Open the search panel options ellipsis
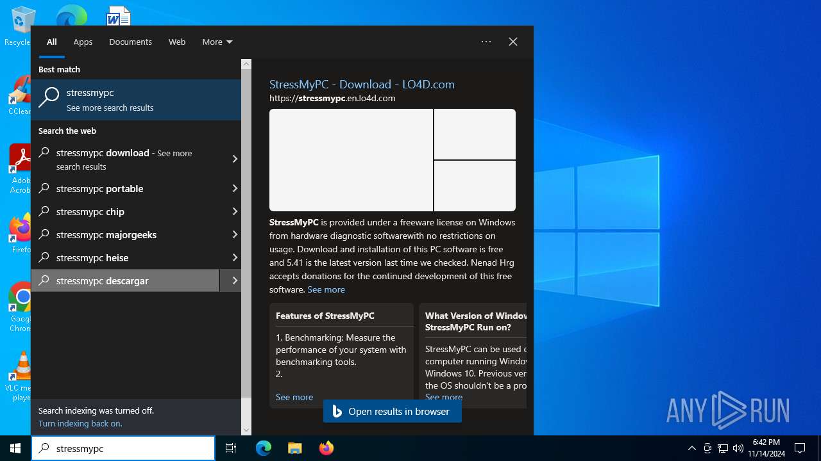The image size is (821, 461). (486, 42)
